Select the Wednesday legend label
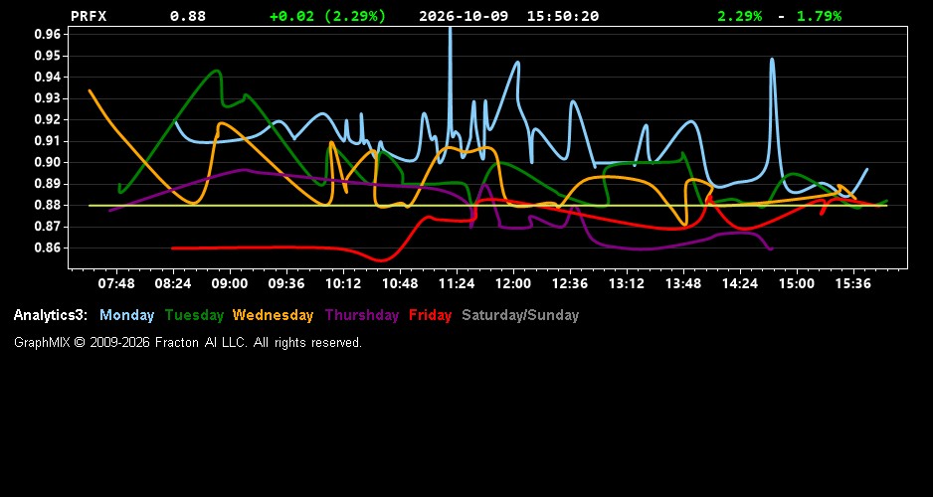The height and width of the screenshot is (497, 933). (274, 315)
